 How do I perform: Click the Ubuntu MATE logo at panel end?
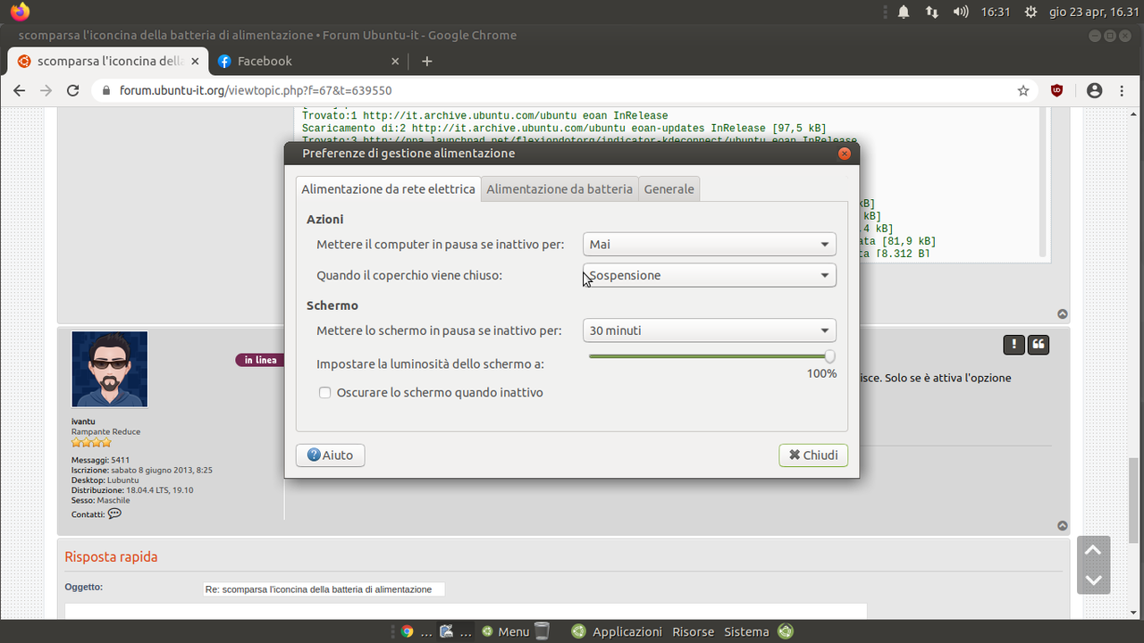click(785, 631)
